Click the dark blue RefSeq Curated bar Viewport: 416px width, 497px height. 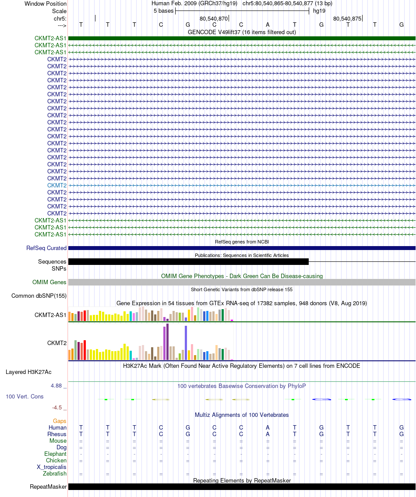click(x=242, y=248)
